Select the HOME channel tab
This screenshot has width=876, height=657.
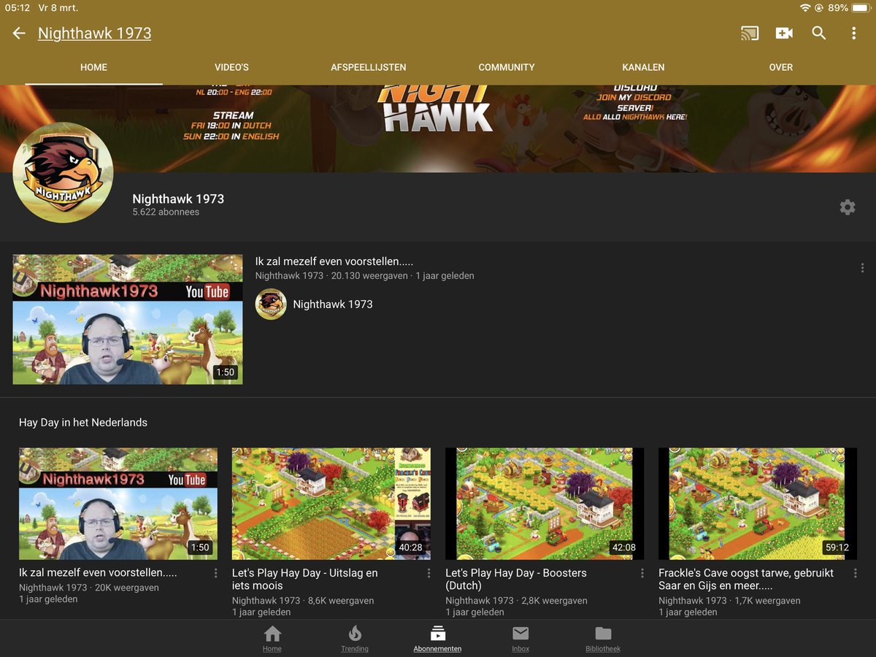point(93,67)
